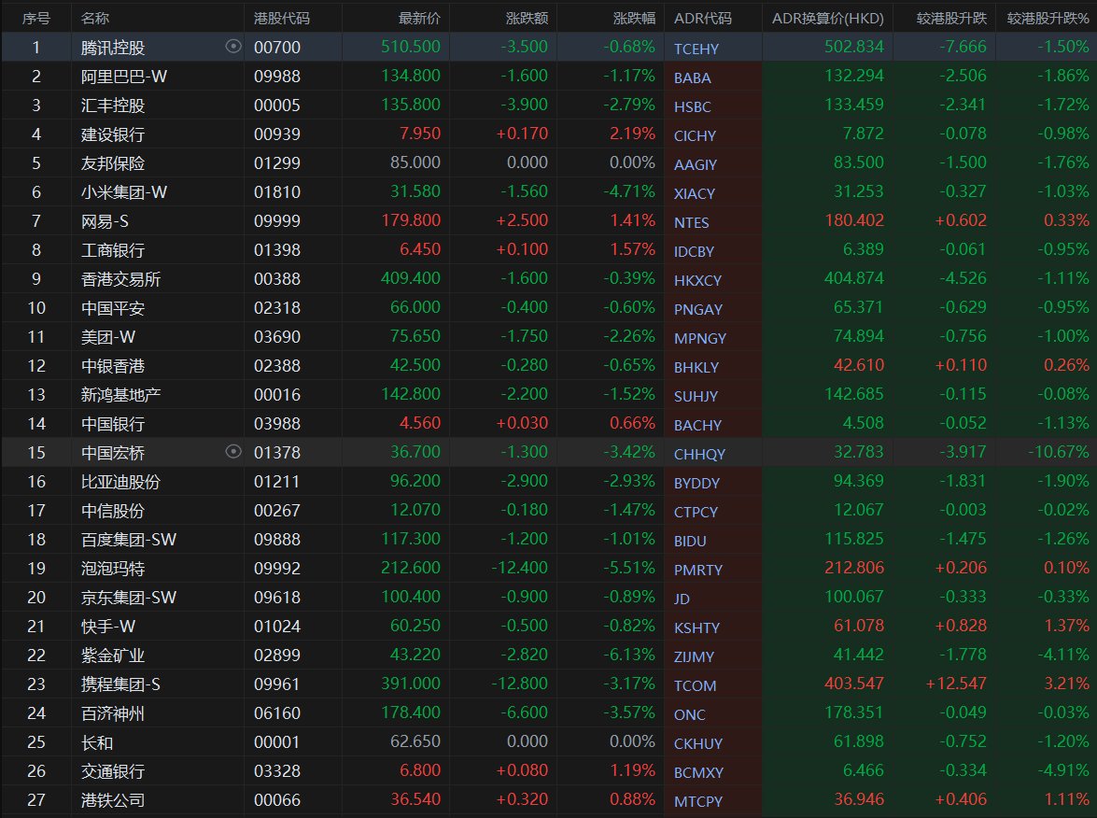Open the 阿里巴巴-W stock name

(124, 77)
